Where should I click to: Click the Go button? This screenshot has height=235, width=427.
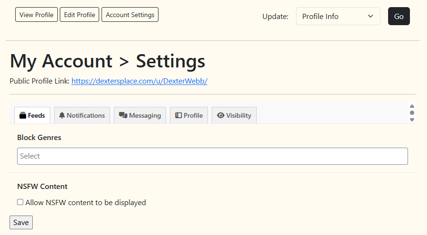[x=399, y=16]
